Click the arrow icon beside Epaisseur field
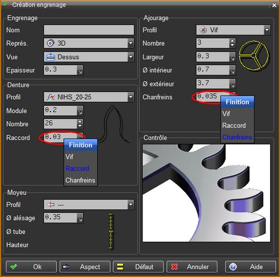This screenshot has height=277, width=280. click(80, 70)
